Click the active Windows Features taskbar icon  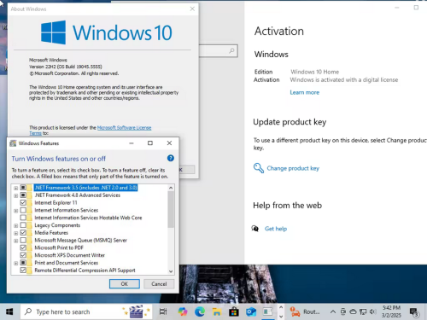tap(267, 311)
